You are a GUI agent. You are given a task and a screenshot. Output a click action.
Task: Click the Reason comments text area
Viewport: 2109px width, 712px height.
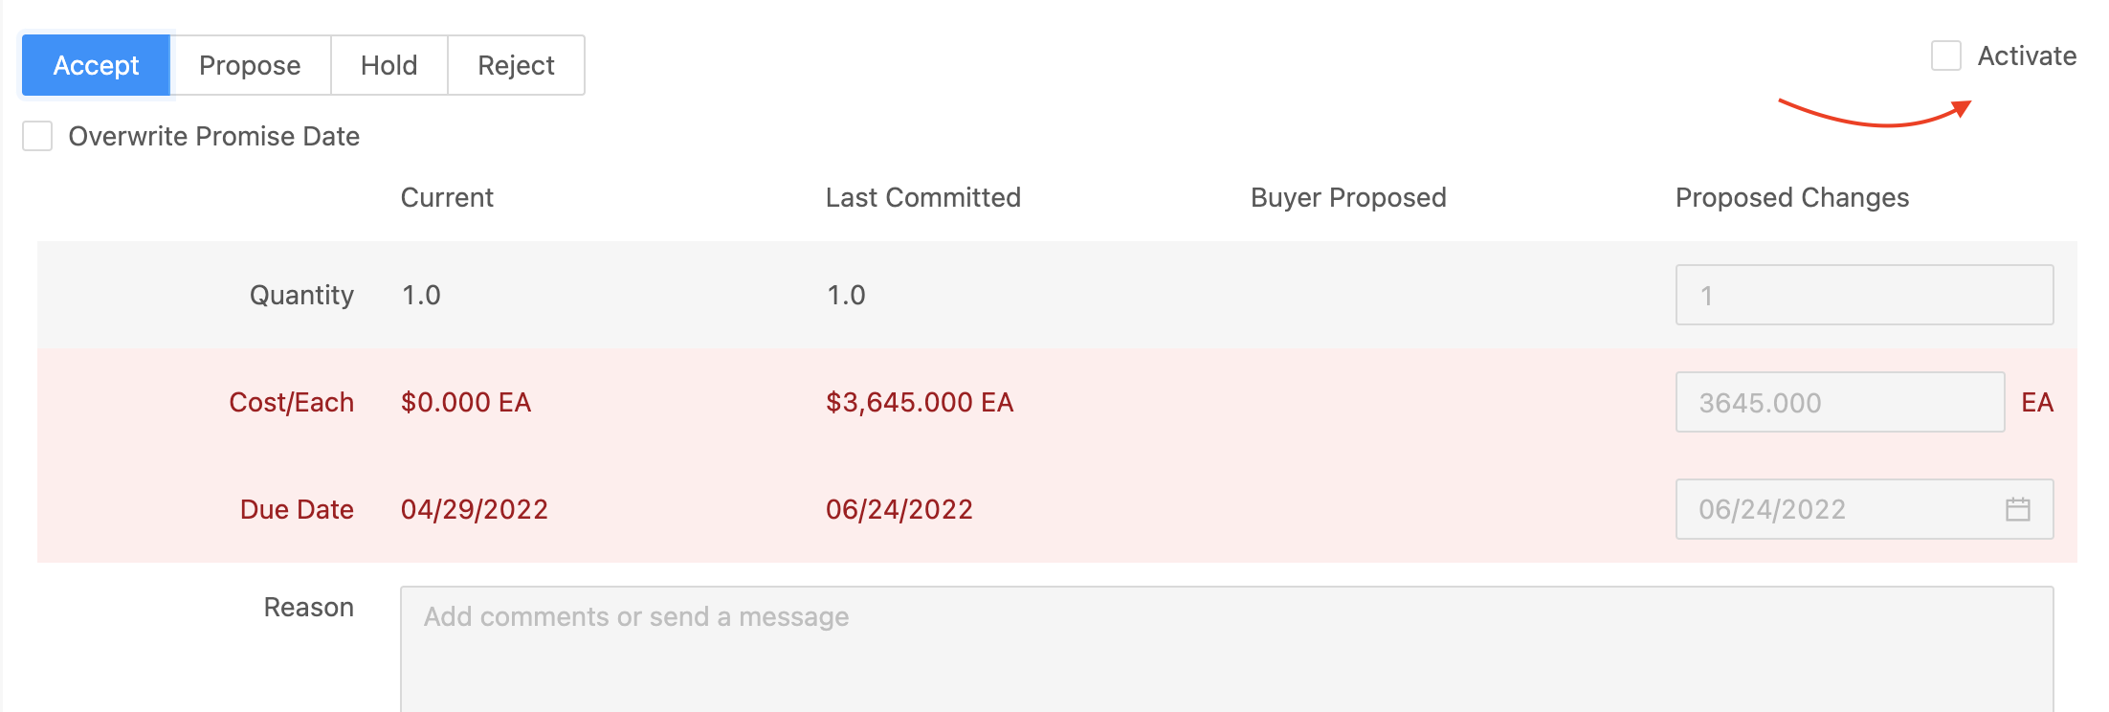pyautogui.click(x=1227, y=649)
